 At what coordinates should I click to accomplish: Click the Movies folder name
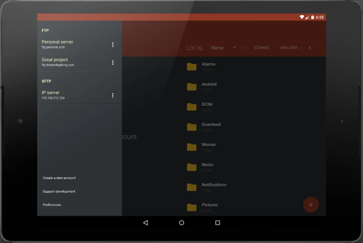click(208, 144)
